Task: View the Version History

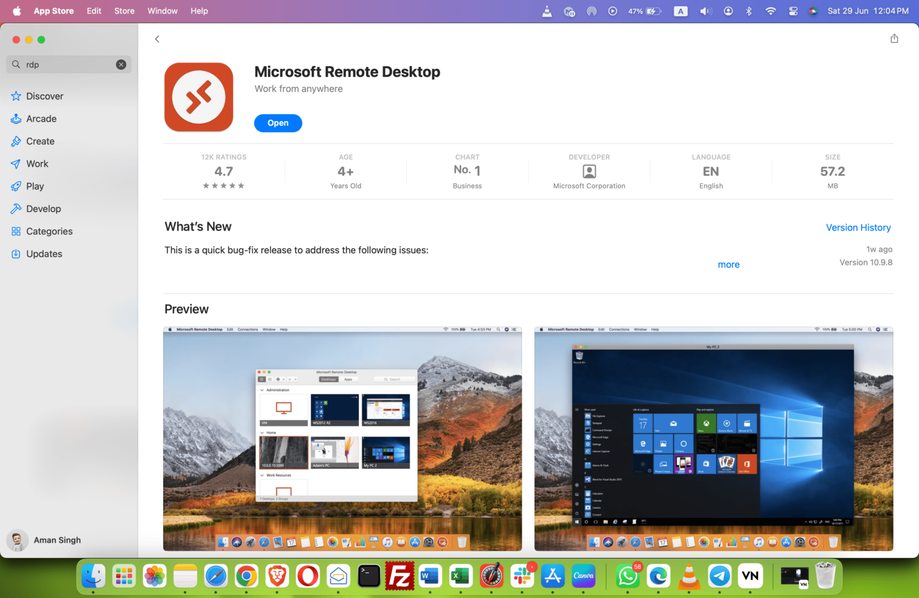Action: tap(859, 227)
